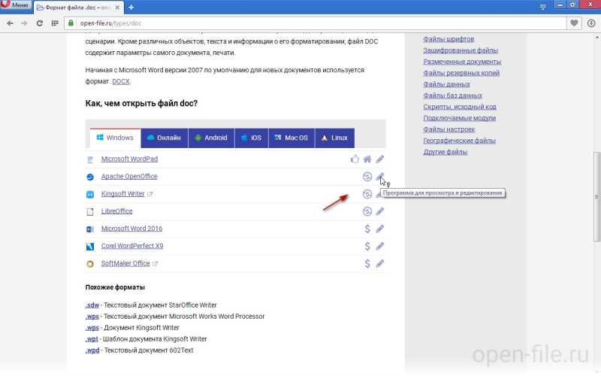The image size is (601, 376).
Task: Click the house icon in WordPad row
Action: click(367, 159)
